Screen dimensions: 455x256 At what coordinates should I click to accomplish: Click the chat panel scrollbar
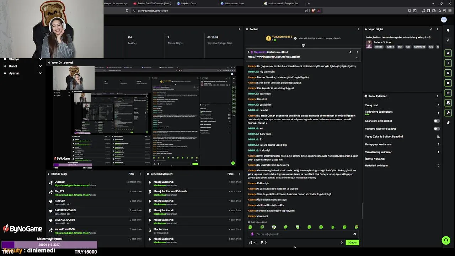coord(362,210)
